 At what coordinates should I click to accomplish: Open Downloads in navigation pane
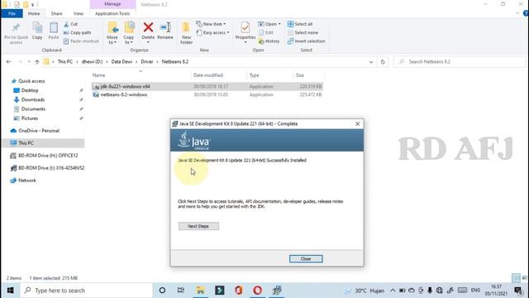pos(33,99)
